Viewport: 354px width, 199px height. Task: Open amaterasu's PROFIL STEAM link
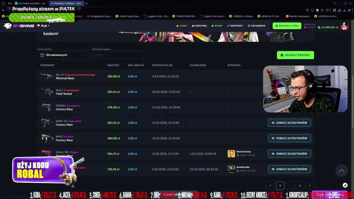(246, 171)
